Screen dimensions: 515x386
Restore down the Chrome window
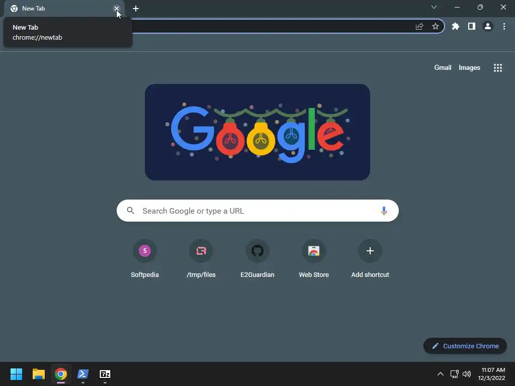(x=480, y=7)
